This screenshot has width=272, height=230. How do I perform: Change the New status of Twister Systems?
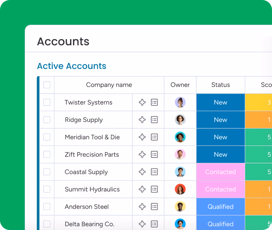pos(220,102)
